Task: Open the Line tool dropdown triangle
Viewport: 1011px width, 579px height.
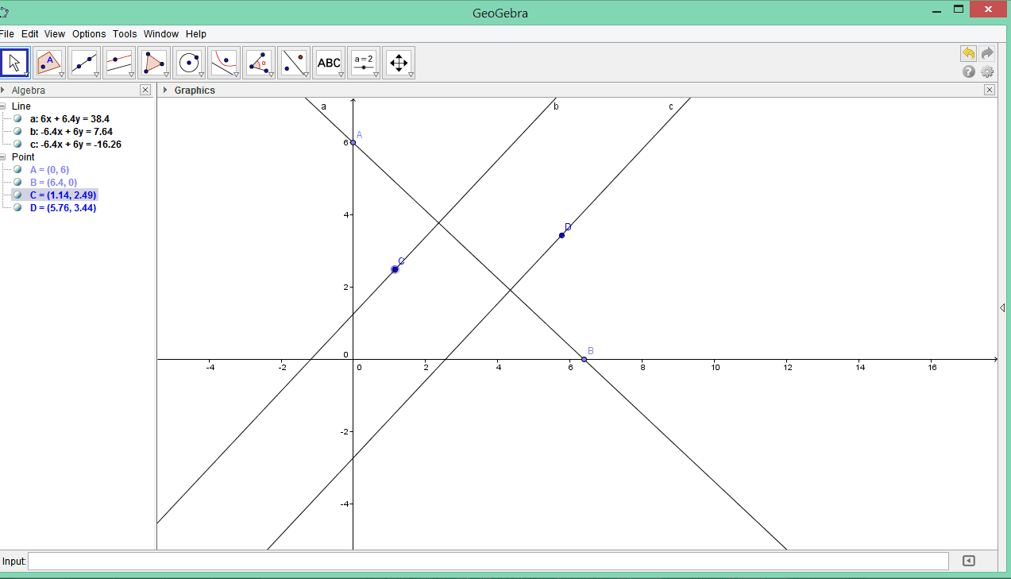Action: 96,75
